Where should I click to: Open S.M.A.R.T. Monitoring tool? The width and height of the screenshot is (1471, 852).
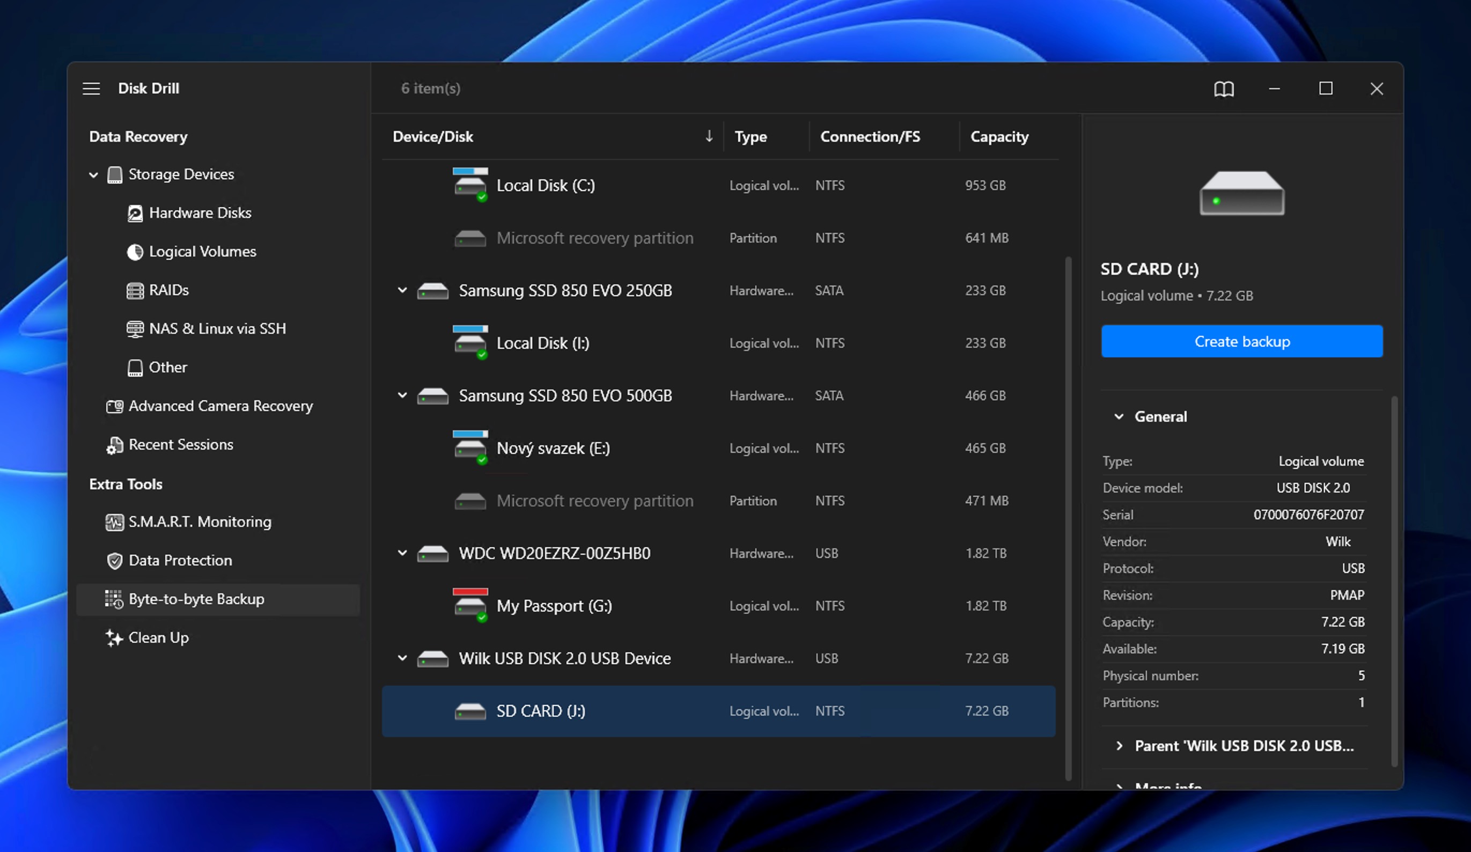pos(199,522)
